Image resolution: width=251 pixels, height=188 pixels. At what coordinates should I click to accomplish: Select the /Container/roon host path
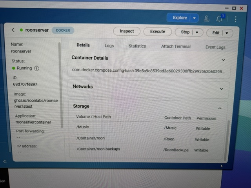(91, 138)
